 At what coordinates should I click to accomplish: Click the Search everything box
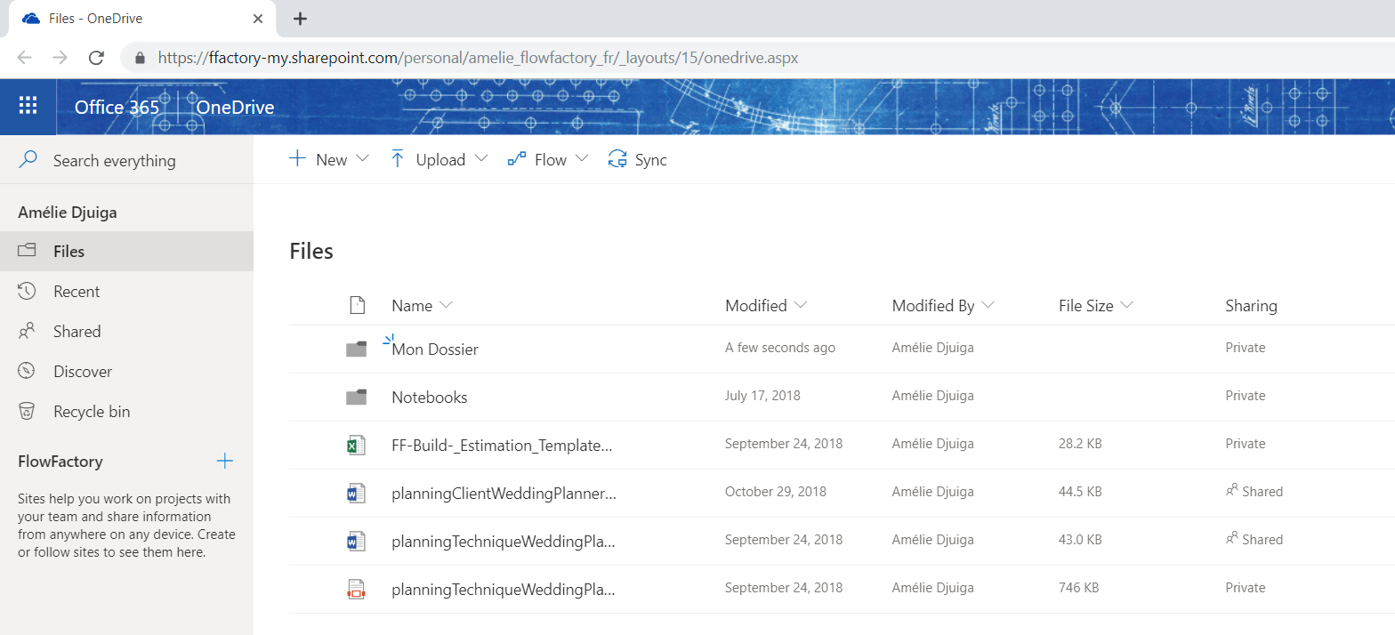(x=114, y=161)
